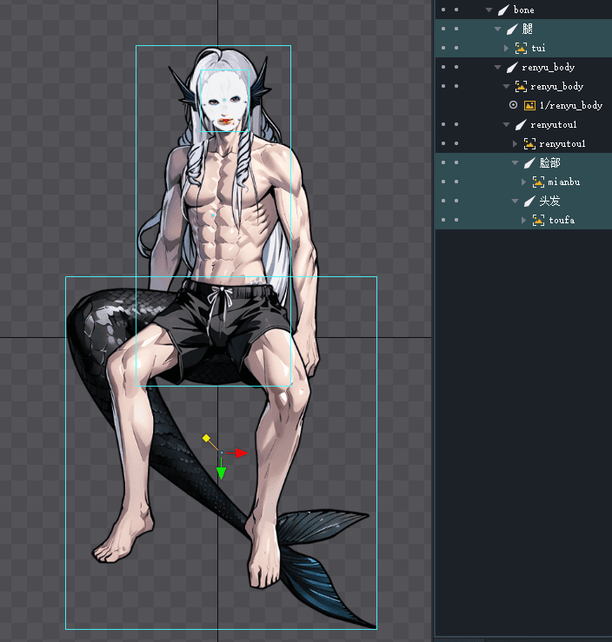Toggle the attachment visibility circle for 1/renyu_body
The width and height of the screenshot is (612, 642).
pyautogui.click(x=513, y=105)
